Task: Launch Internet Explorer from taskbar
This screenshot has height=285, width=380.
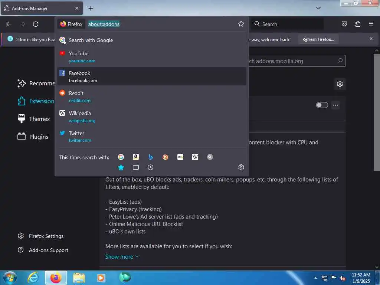Action: tap(33, 278)
